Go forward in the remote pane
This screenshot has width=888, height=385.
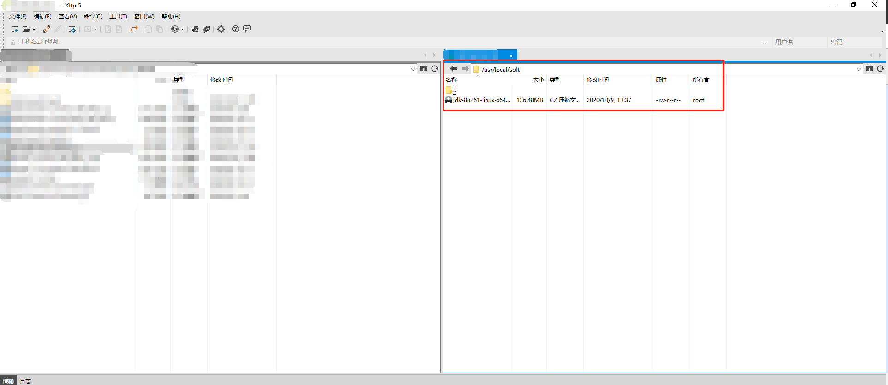point(465,69)
